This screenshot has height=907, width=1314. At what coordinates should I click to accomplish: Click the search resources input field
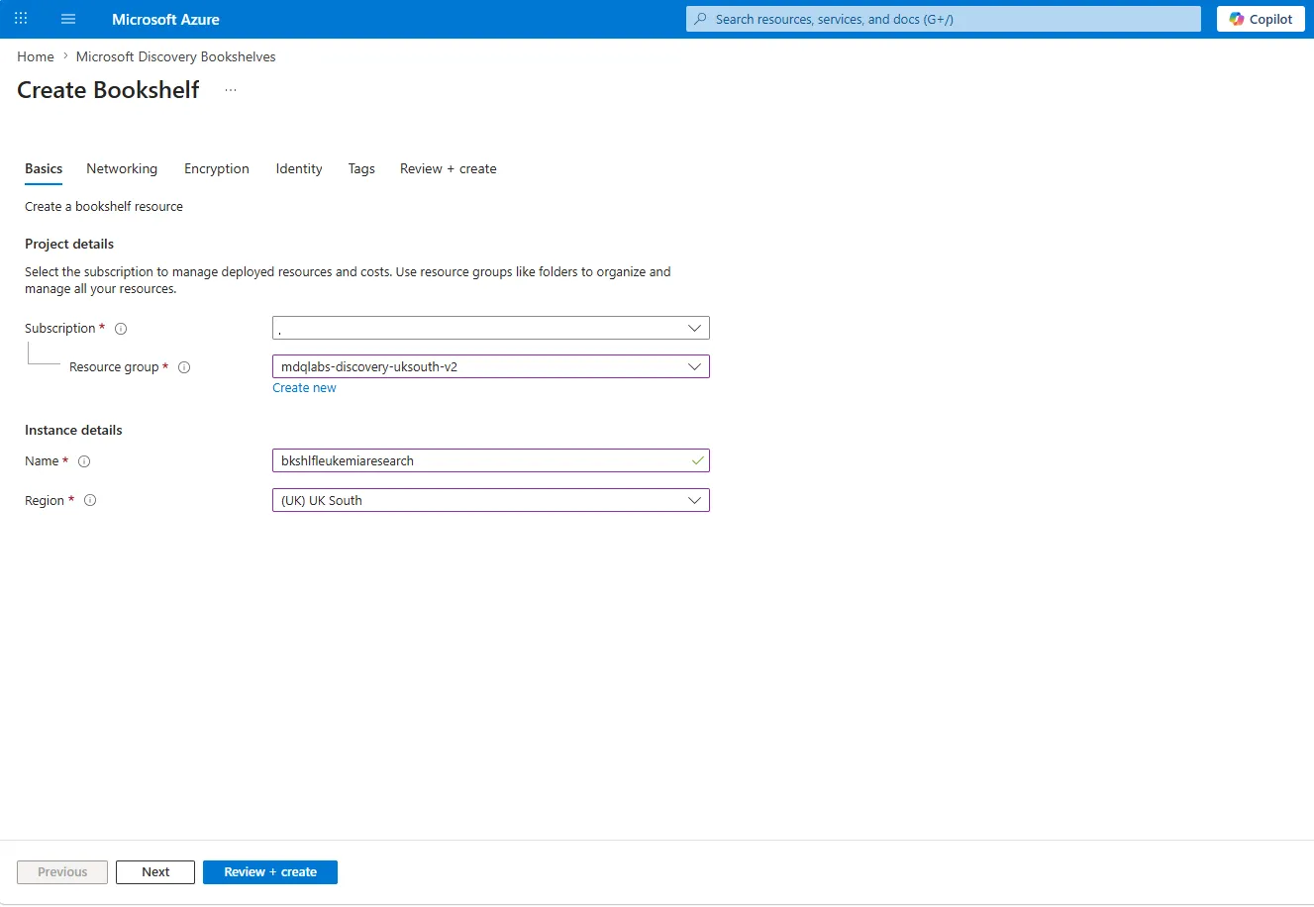click(944, 19)
